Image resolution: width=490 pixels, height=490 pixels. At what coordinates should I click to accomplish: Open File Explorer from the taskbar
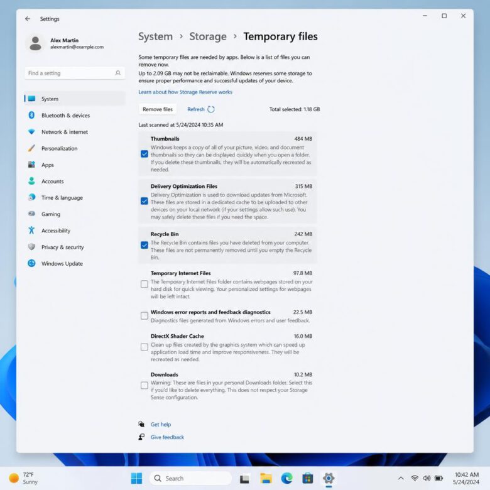coord(266,478)
